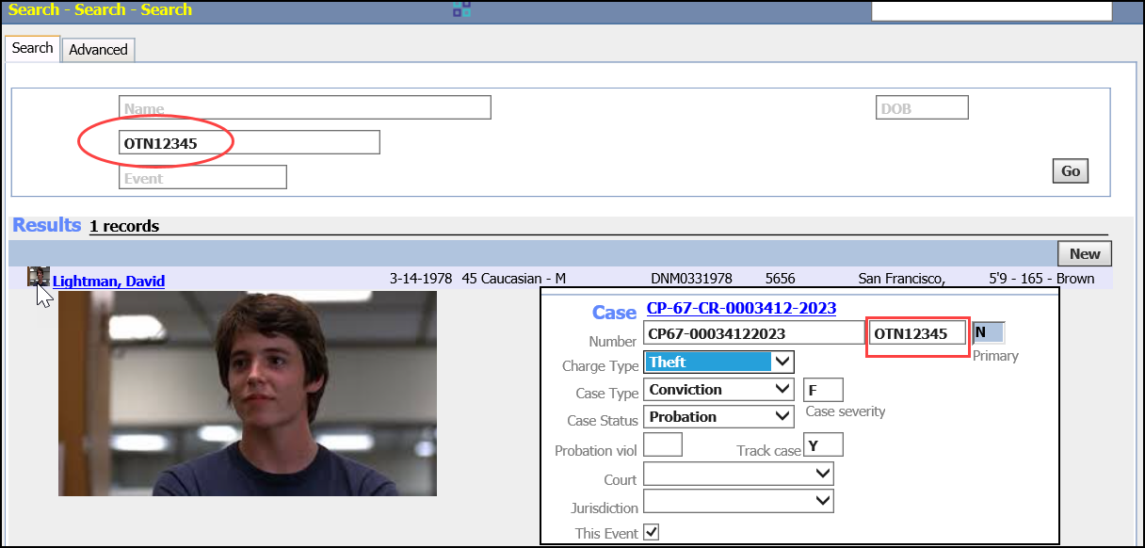Toggle the This Event checkbox
Viewport: 1145px width, 548px height.
(652, 532)
